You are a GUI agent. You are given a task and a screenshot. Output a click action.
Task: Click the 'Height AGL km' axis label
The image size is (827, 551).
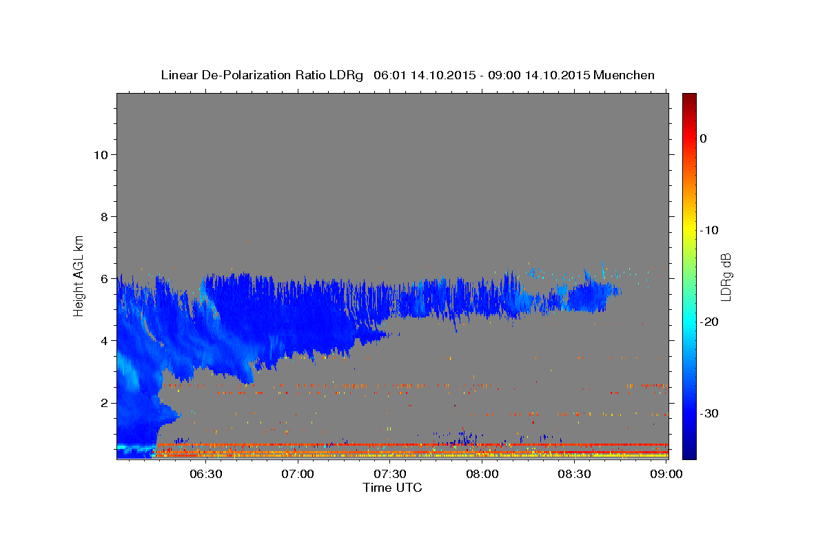pos(79,275)
